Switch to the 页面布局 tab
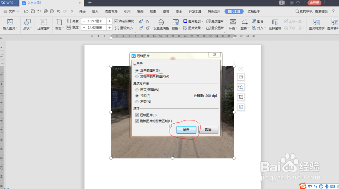339x189 pixels. [111, 12]
